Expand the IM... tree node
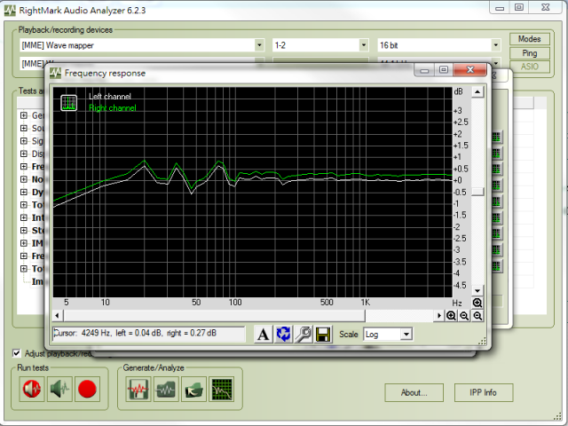The width and height of the screenshot is (568, 426). [24, 243]
